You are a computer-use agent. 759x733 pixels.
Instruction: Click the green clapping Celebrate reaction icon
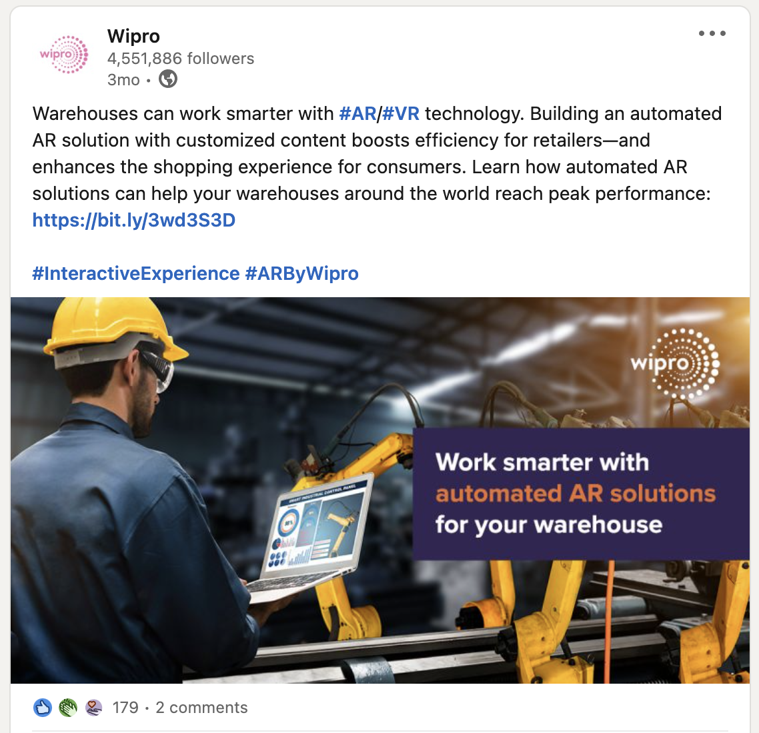click(68, 708)
